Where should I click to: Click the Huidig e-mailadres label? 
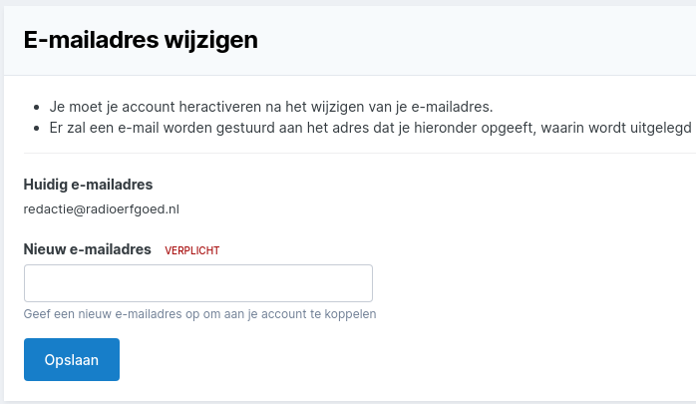coord(88,184)
